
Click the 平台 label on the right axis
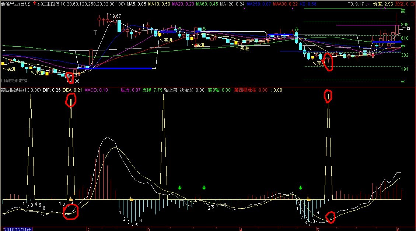(406, 28)
